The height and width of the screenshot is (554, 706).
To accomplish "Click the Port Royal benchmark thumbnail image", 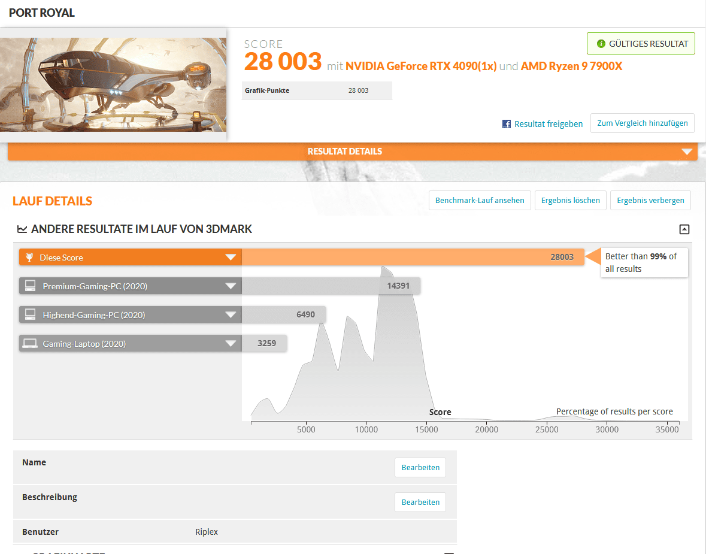I will (x=113, y=84).
